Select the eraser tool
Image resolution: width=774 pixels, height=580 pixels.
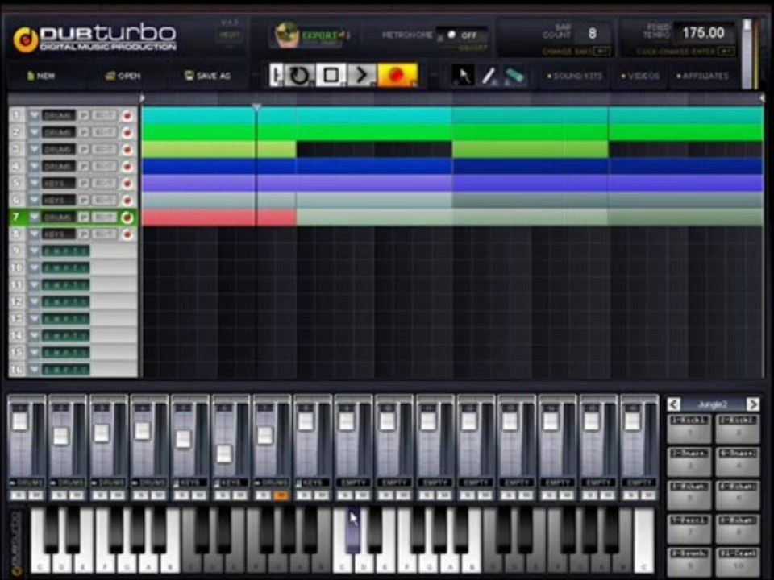(514, 77)
